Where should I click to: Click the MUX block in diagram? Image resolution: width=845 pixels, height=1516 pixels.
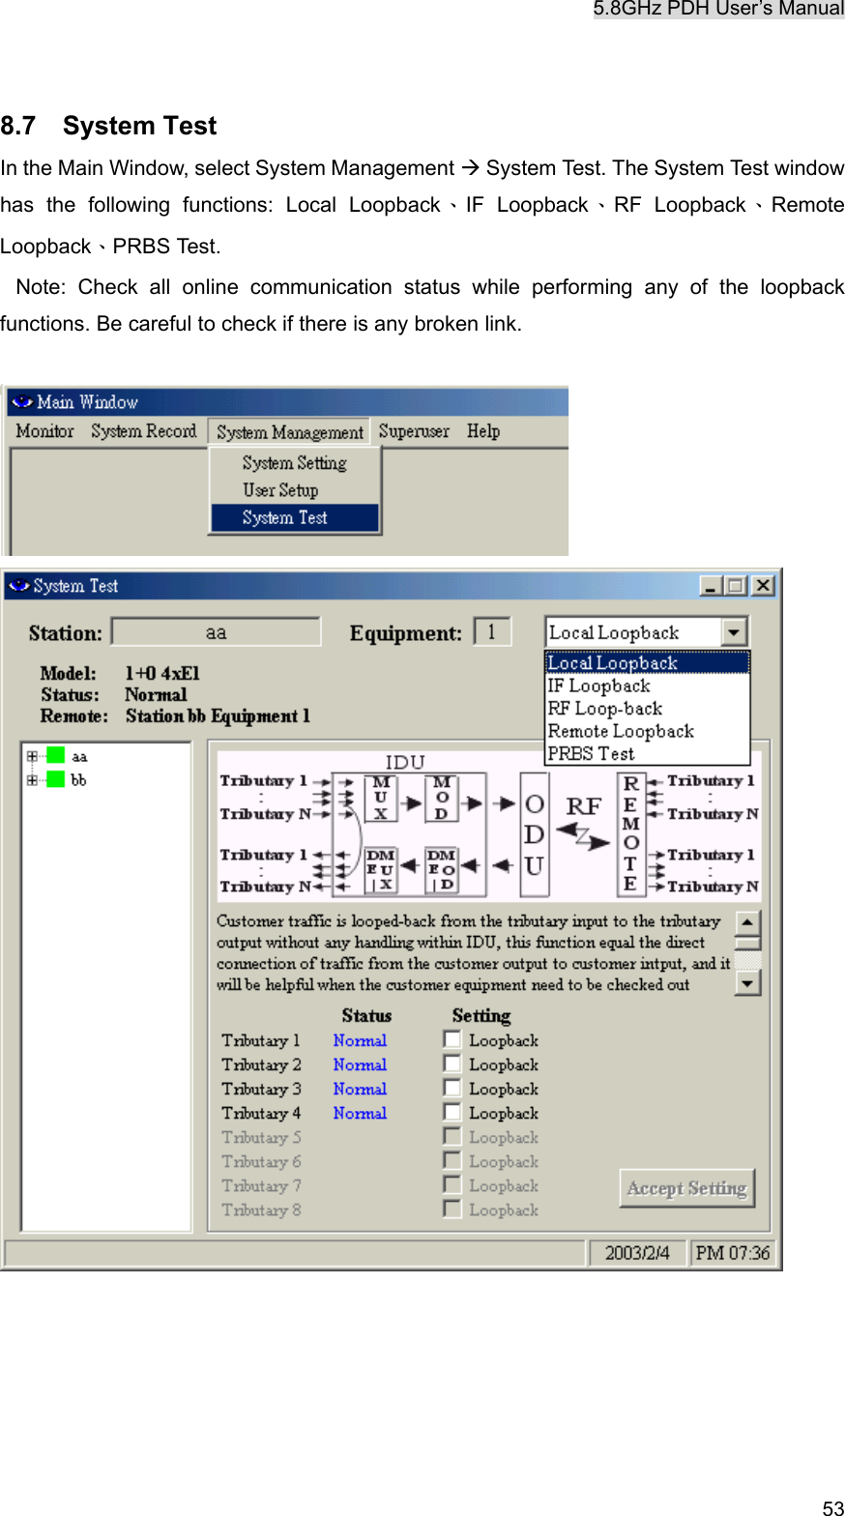(381, 799)
